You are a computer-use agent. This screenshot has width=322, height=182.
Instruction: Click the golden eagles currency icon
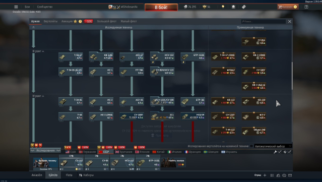(x=204, y=7)
